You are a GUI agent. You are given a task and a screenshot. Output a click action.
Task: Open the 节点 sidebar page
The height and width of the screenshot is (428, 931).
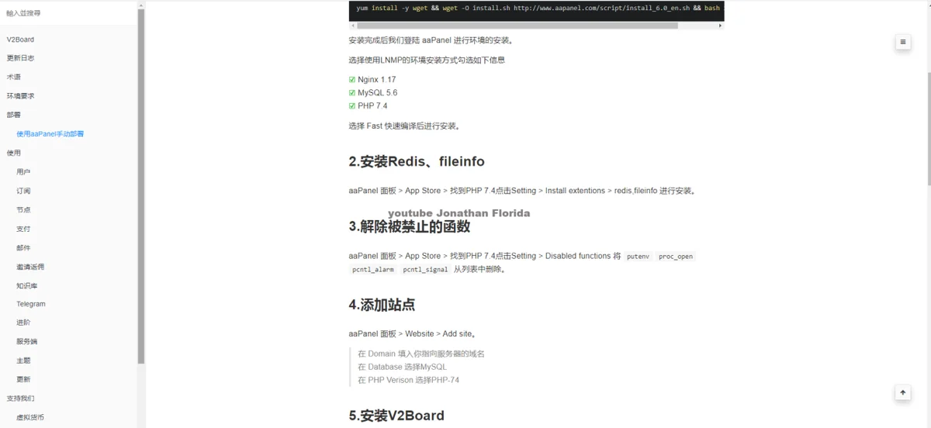click(x=23, y=210)
